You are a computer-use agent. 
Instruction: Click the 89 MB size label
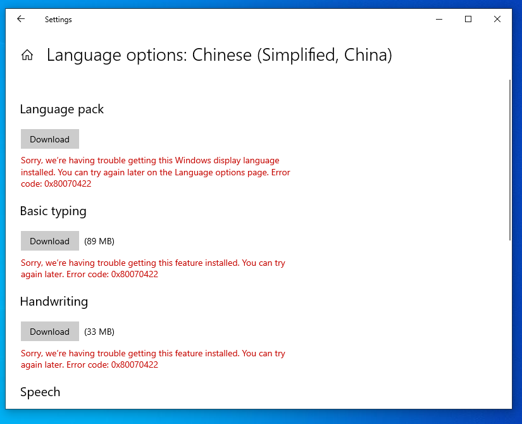[x=99, y=241]
